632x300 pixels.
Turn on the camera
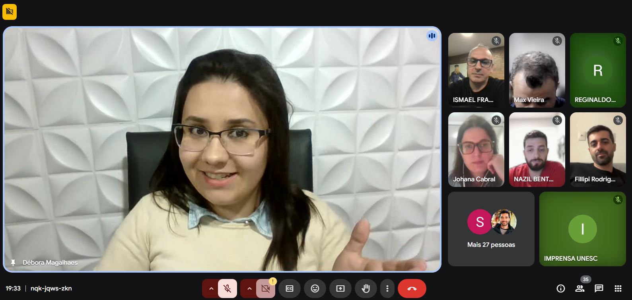(x=266, y=288)
